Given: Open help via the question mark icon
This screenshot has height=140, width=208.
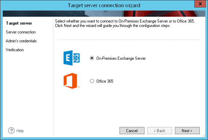Looking at the screenshot, I should [11, 130].
